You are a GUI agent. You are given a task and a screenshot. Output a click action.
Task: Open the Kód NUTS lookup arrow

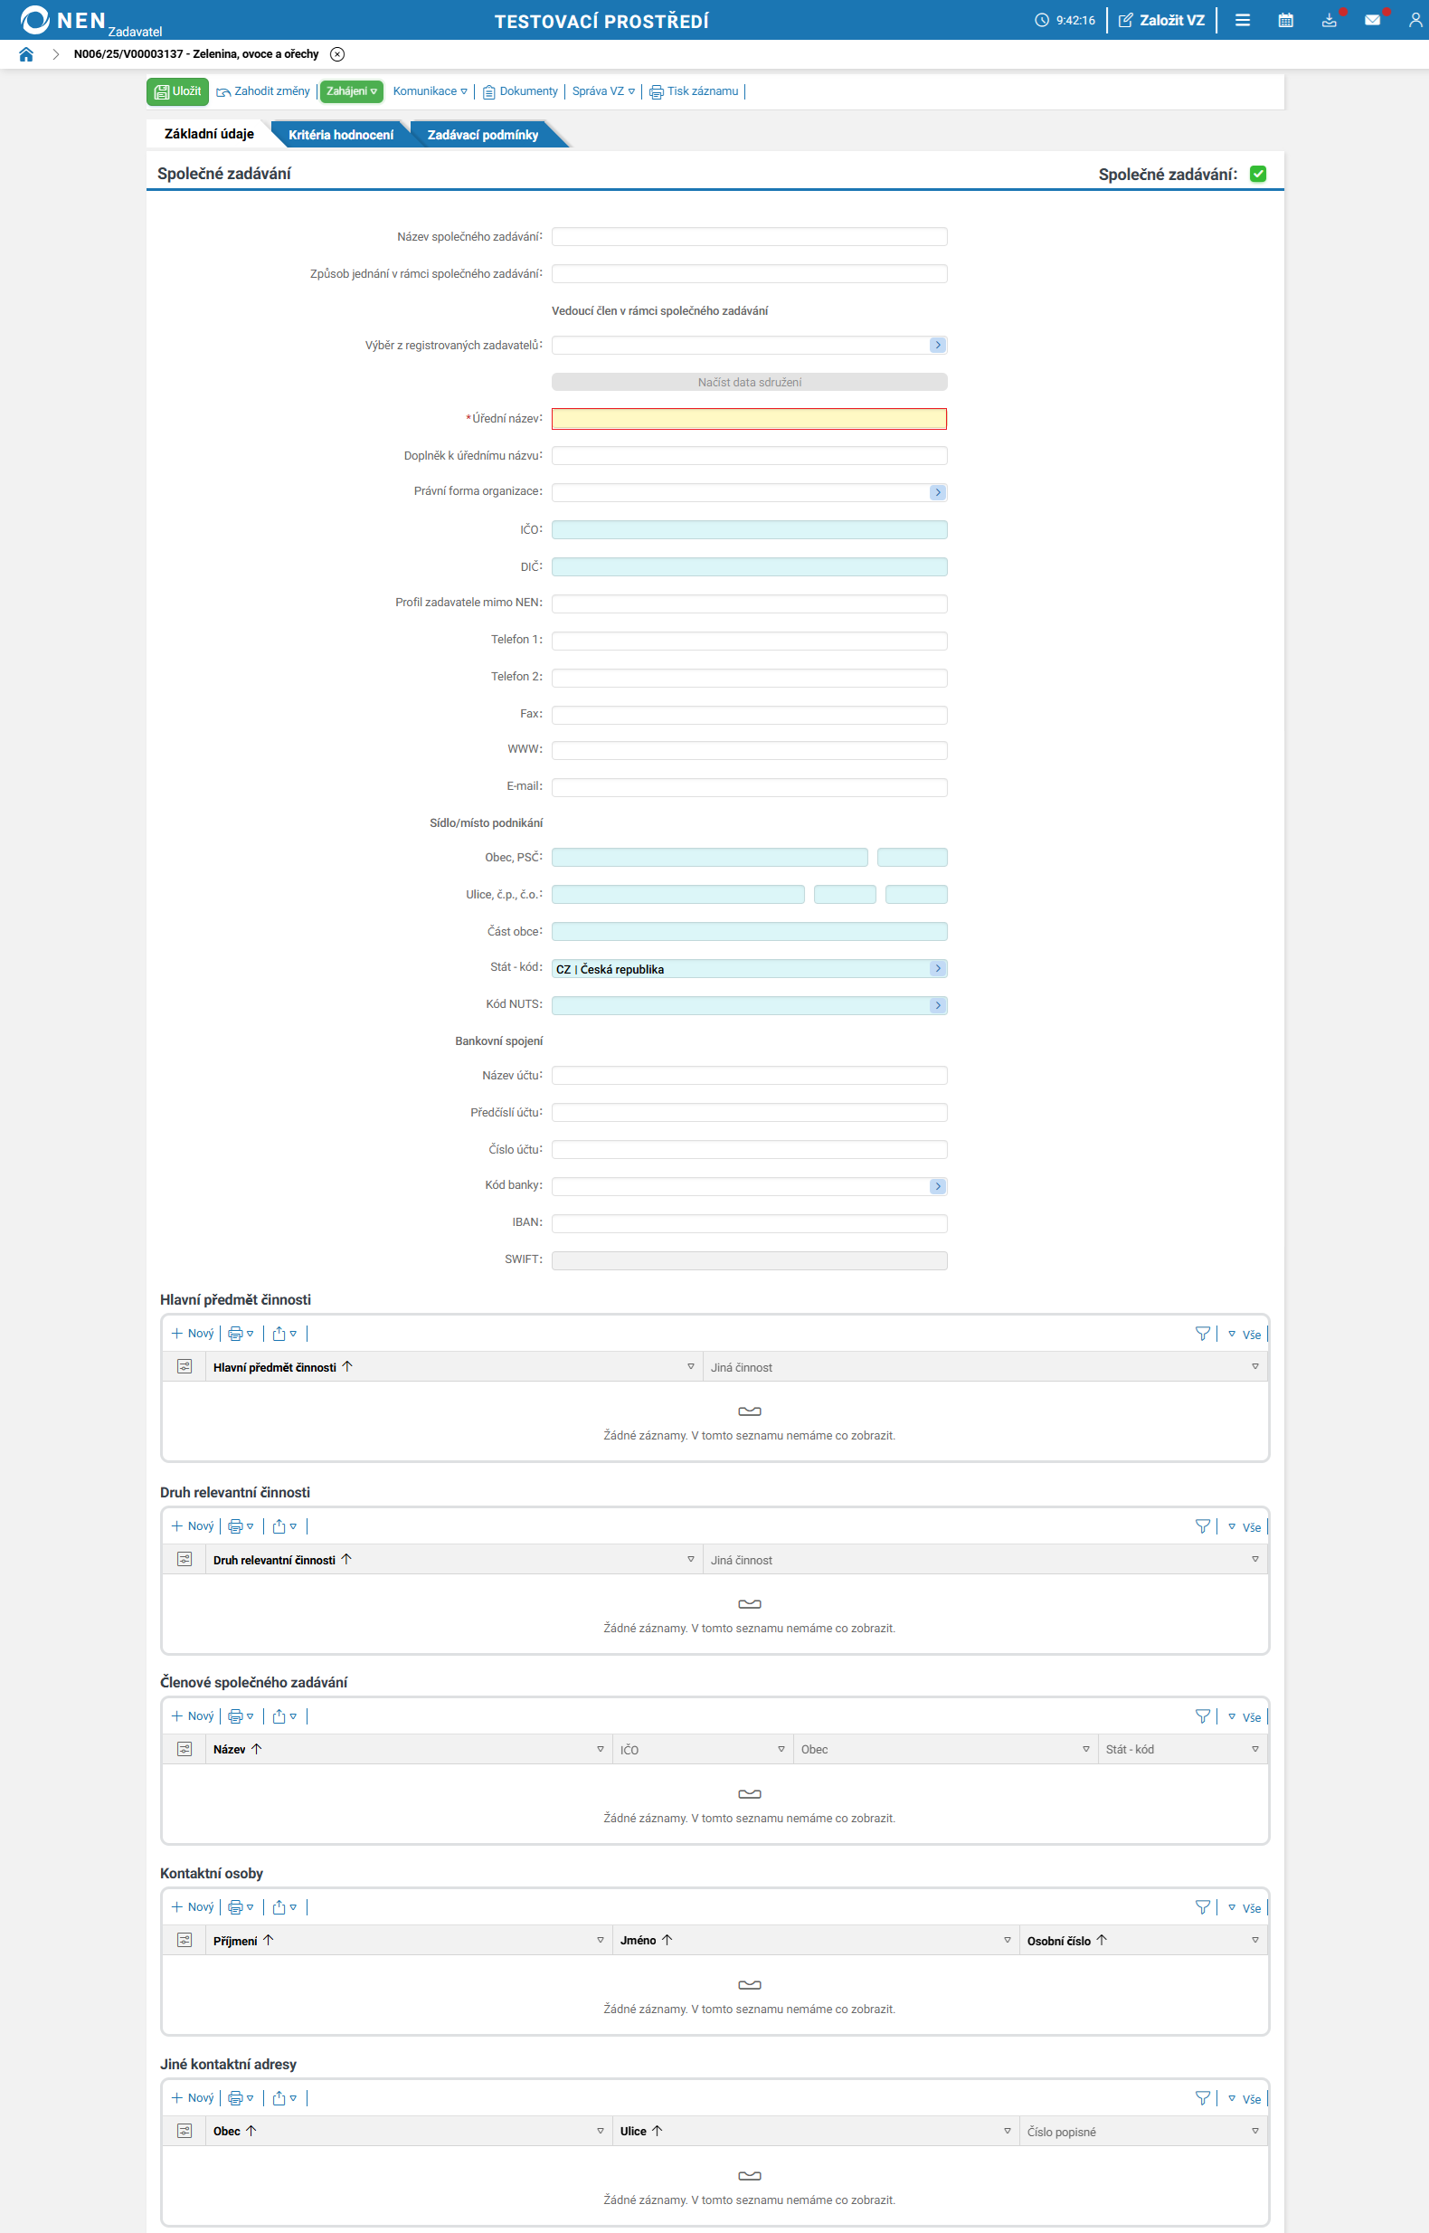(937, 1005)
